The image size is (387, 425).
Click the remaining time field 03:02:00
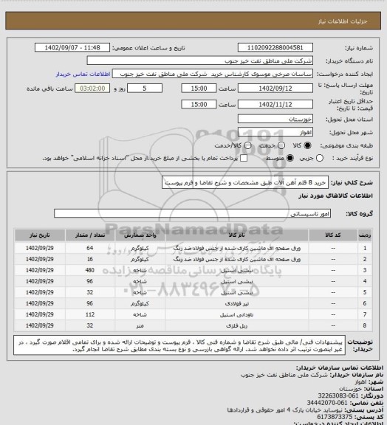click(x=92, y=89)
